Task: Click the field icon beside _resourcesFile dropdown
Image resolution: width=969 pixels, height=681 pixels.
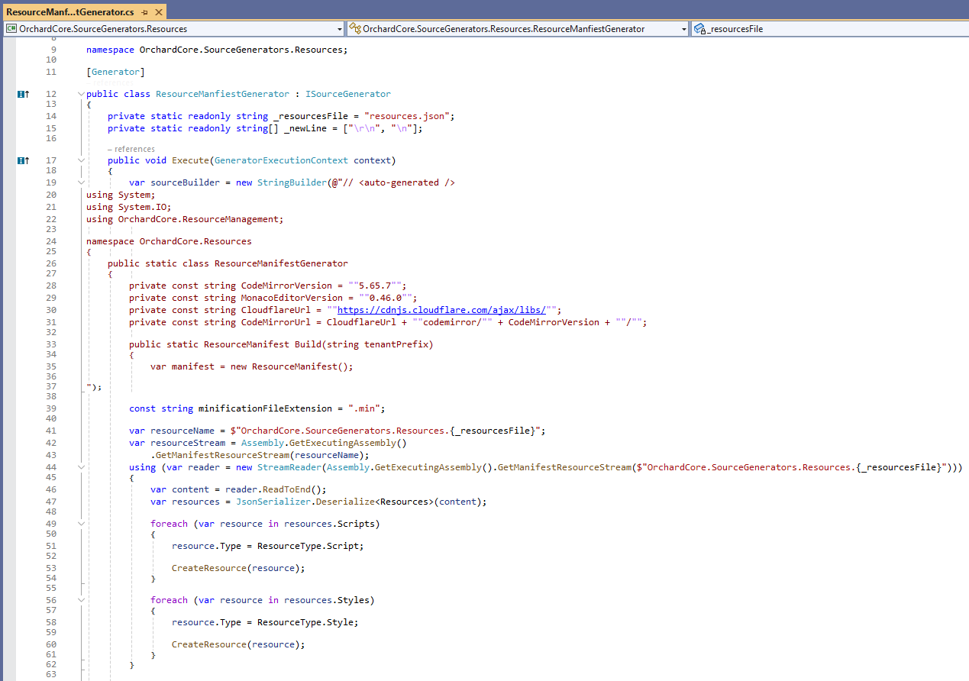Action: pos(699,28)
